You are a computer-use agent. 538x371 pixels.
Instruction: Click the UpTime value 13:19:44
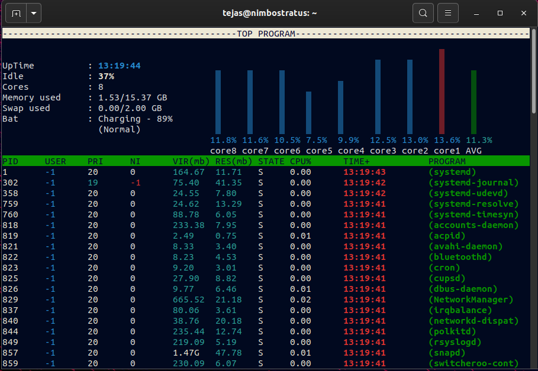tap(120, 66)
